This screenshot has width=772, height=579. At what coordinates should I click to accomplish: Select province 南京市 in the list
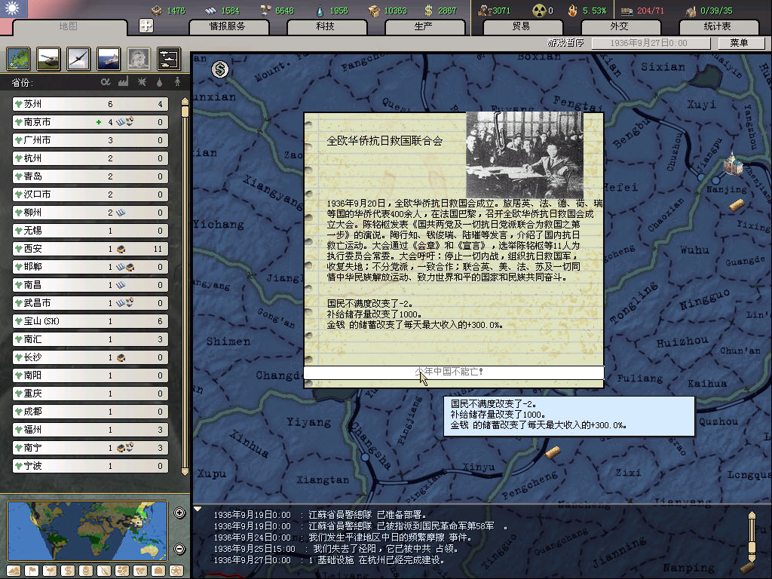90,122
